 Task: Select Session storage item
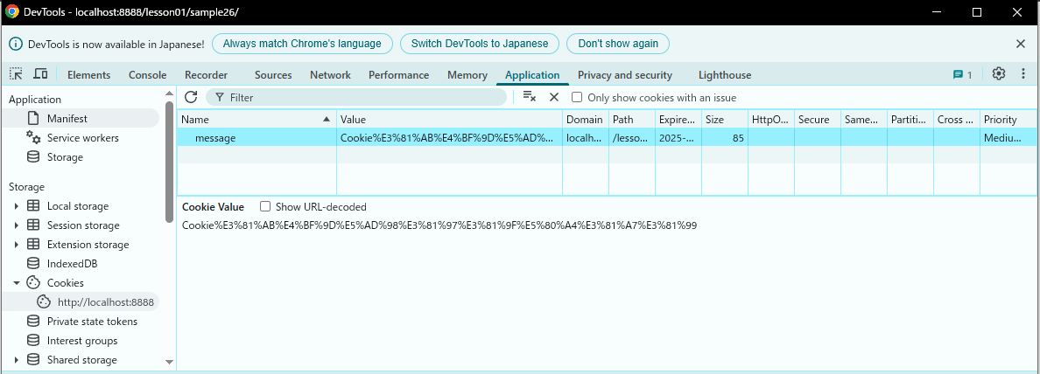tap(83, 225)
